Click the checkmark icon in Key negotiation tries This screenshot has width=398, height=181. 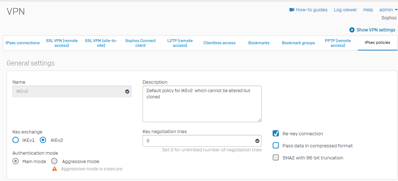click(257, 141)
